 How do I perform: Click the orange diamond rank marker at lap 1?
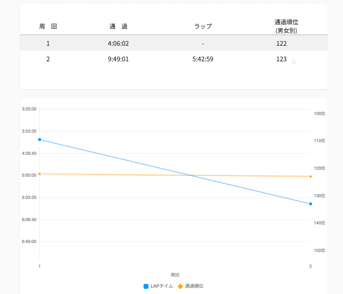(x=39, y=174)
